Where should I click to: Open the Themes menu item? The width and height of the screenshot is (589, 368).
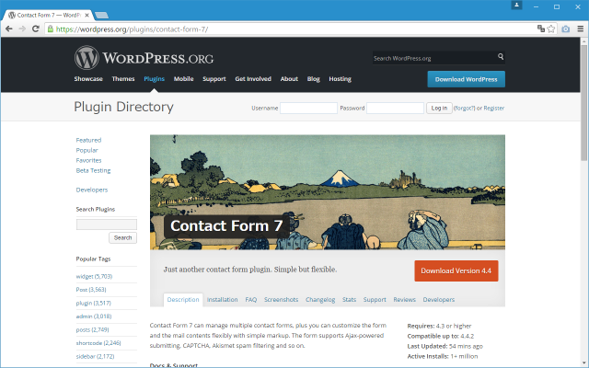point(123,79)
